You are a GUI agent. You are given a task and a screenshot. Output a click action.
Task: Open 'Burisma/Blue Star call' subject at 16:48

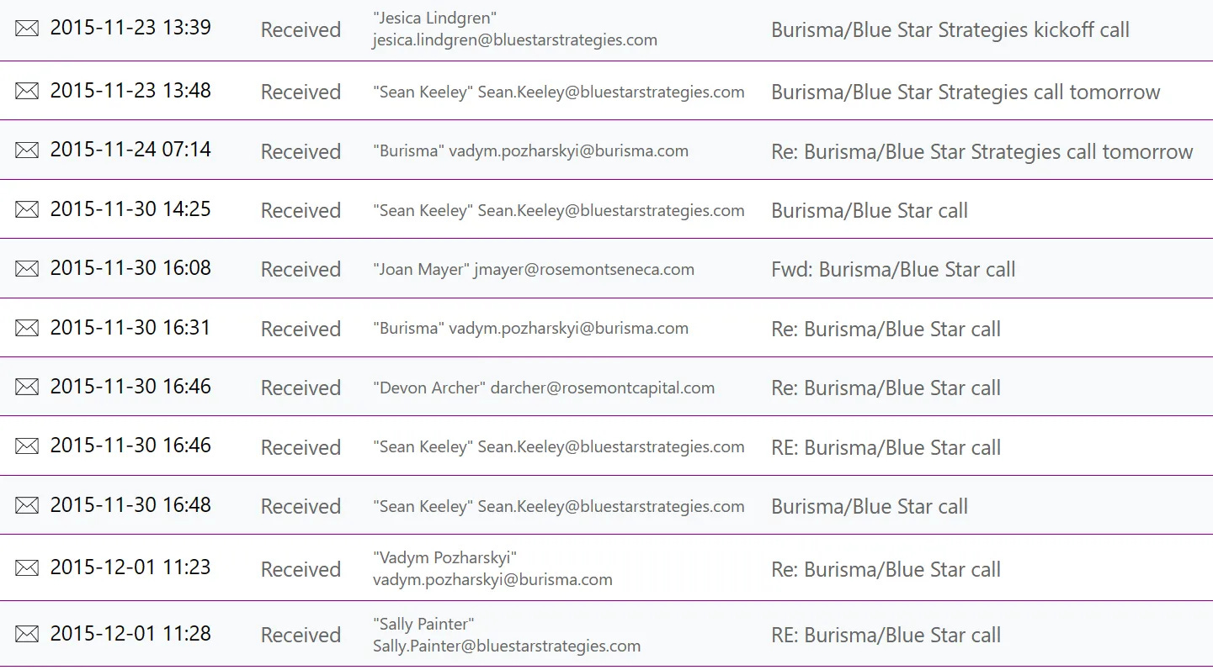click(x=870, y=507)
